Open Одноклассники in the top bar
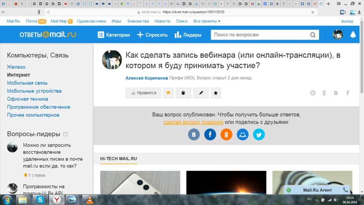 (x=91, y=21)
